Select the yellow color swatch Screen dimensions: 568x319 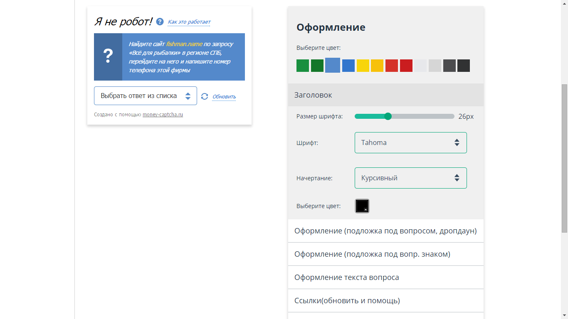(x=363, y=66)
